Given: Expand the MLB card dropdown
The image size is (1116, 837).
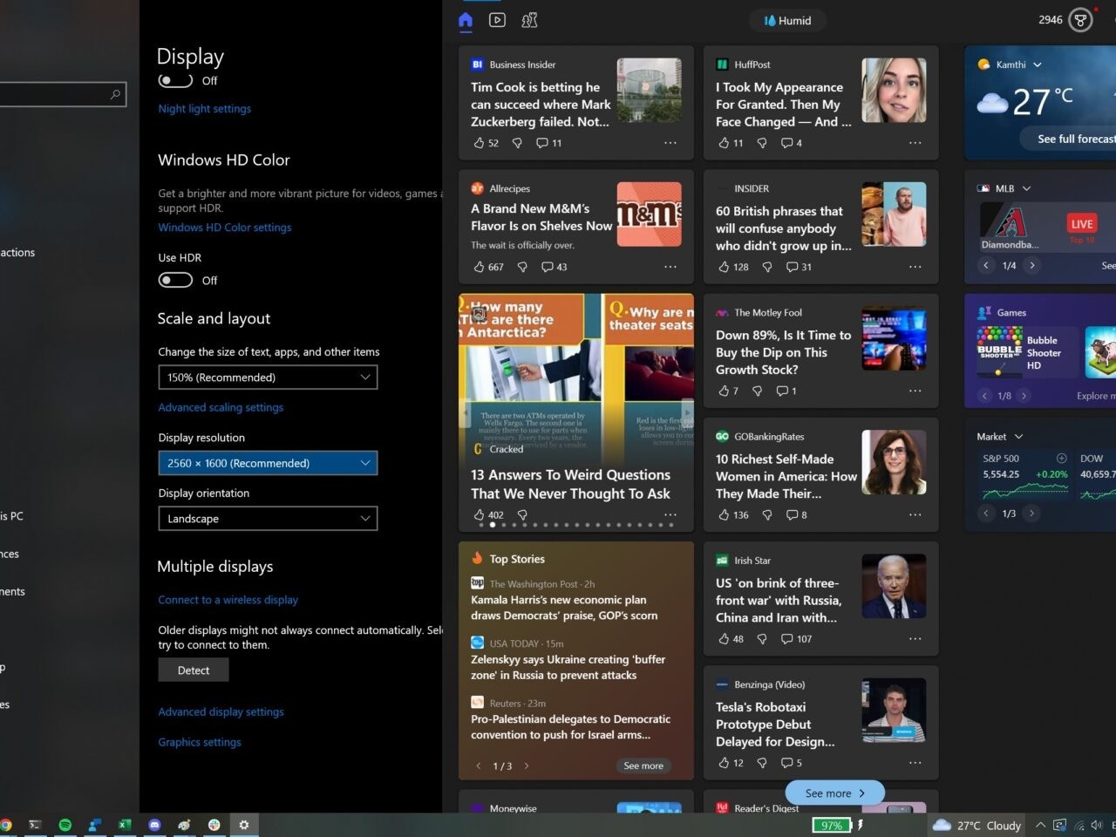Looking at the screenshot, I should click(x=1026, y=188).
